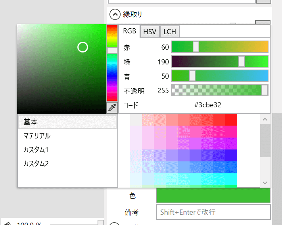Viewport: 282px width, 225px height.
Task: Click the hex code #3cbe32 field
Action: coord(207,105)
